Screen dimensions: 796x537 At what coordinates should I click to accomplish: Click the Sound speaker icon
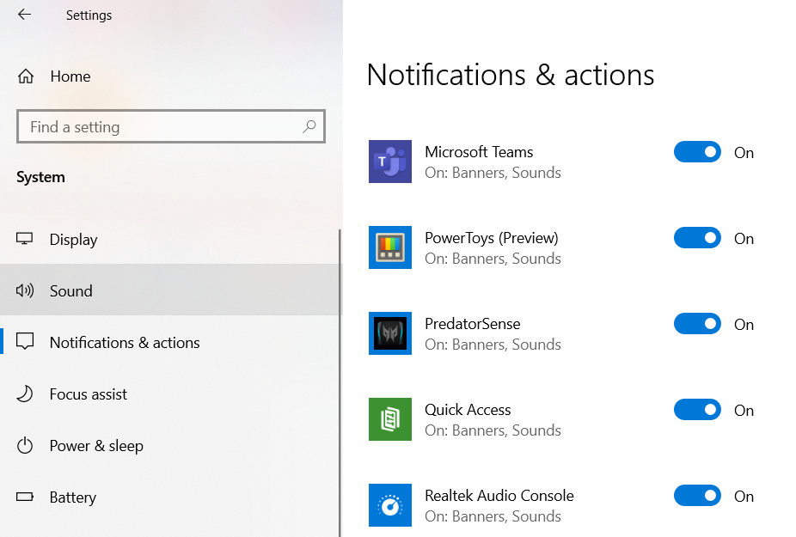(24, 290)
